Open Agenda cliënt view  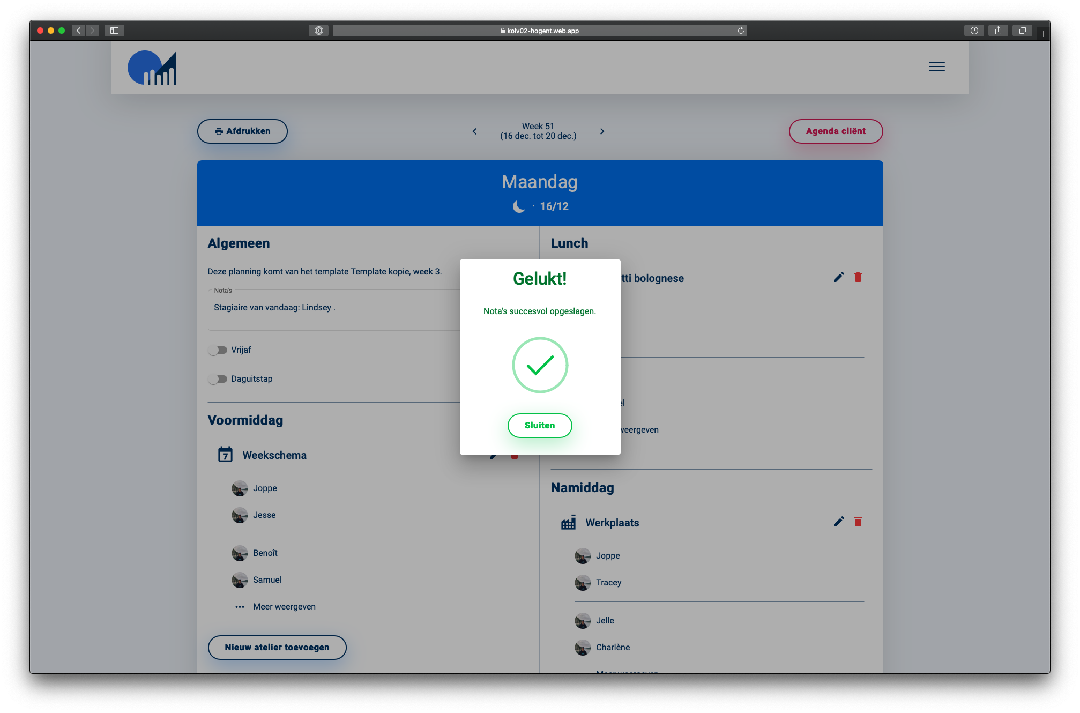tap(835, 131)
